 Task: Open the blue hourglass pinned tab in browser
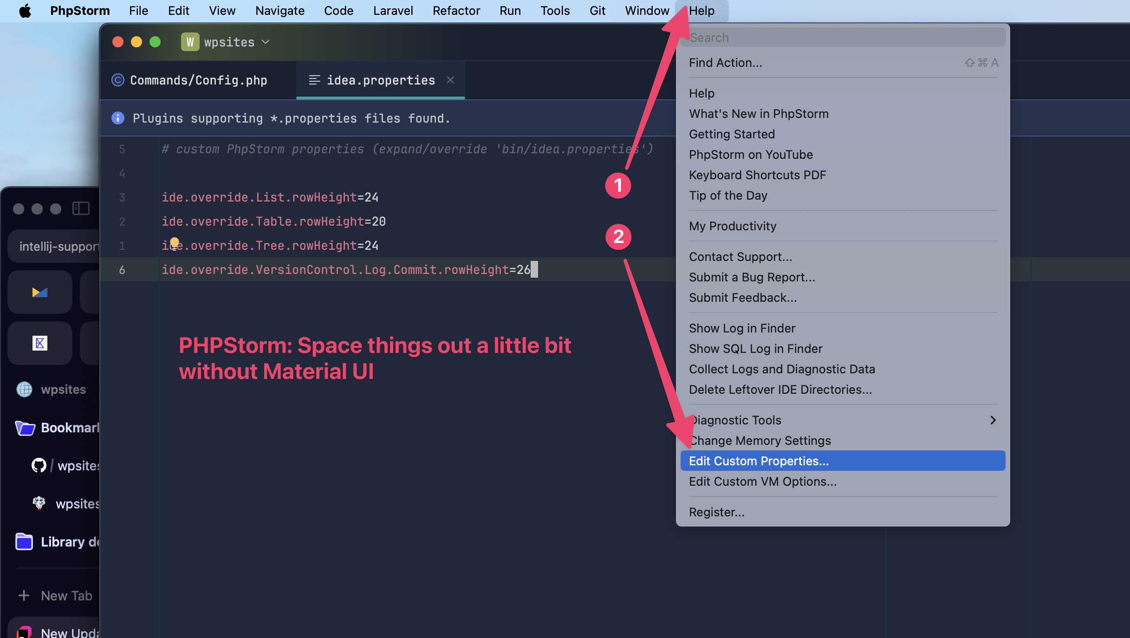tap(40, 343)
